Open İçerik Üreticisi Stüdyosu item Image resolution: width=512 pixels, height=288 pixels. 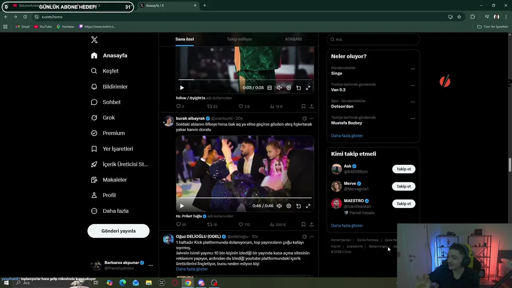(x=120, y=164)
